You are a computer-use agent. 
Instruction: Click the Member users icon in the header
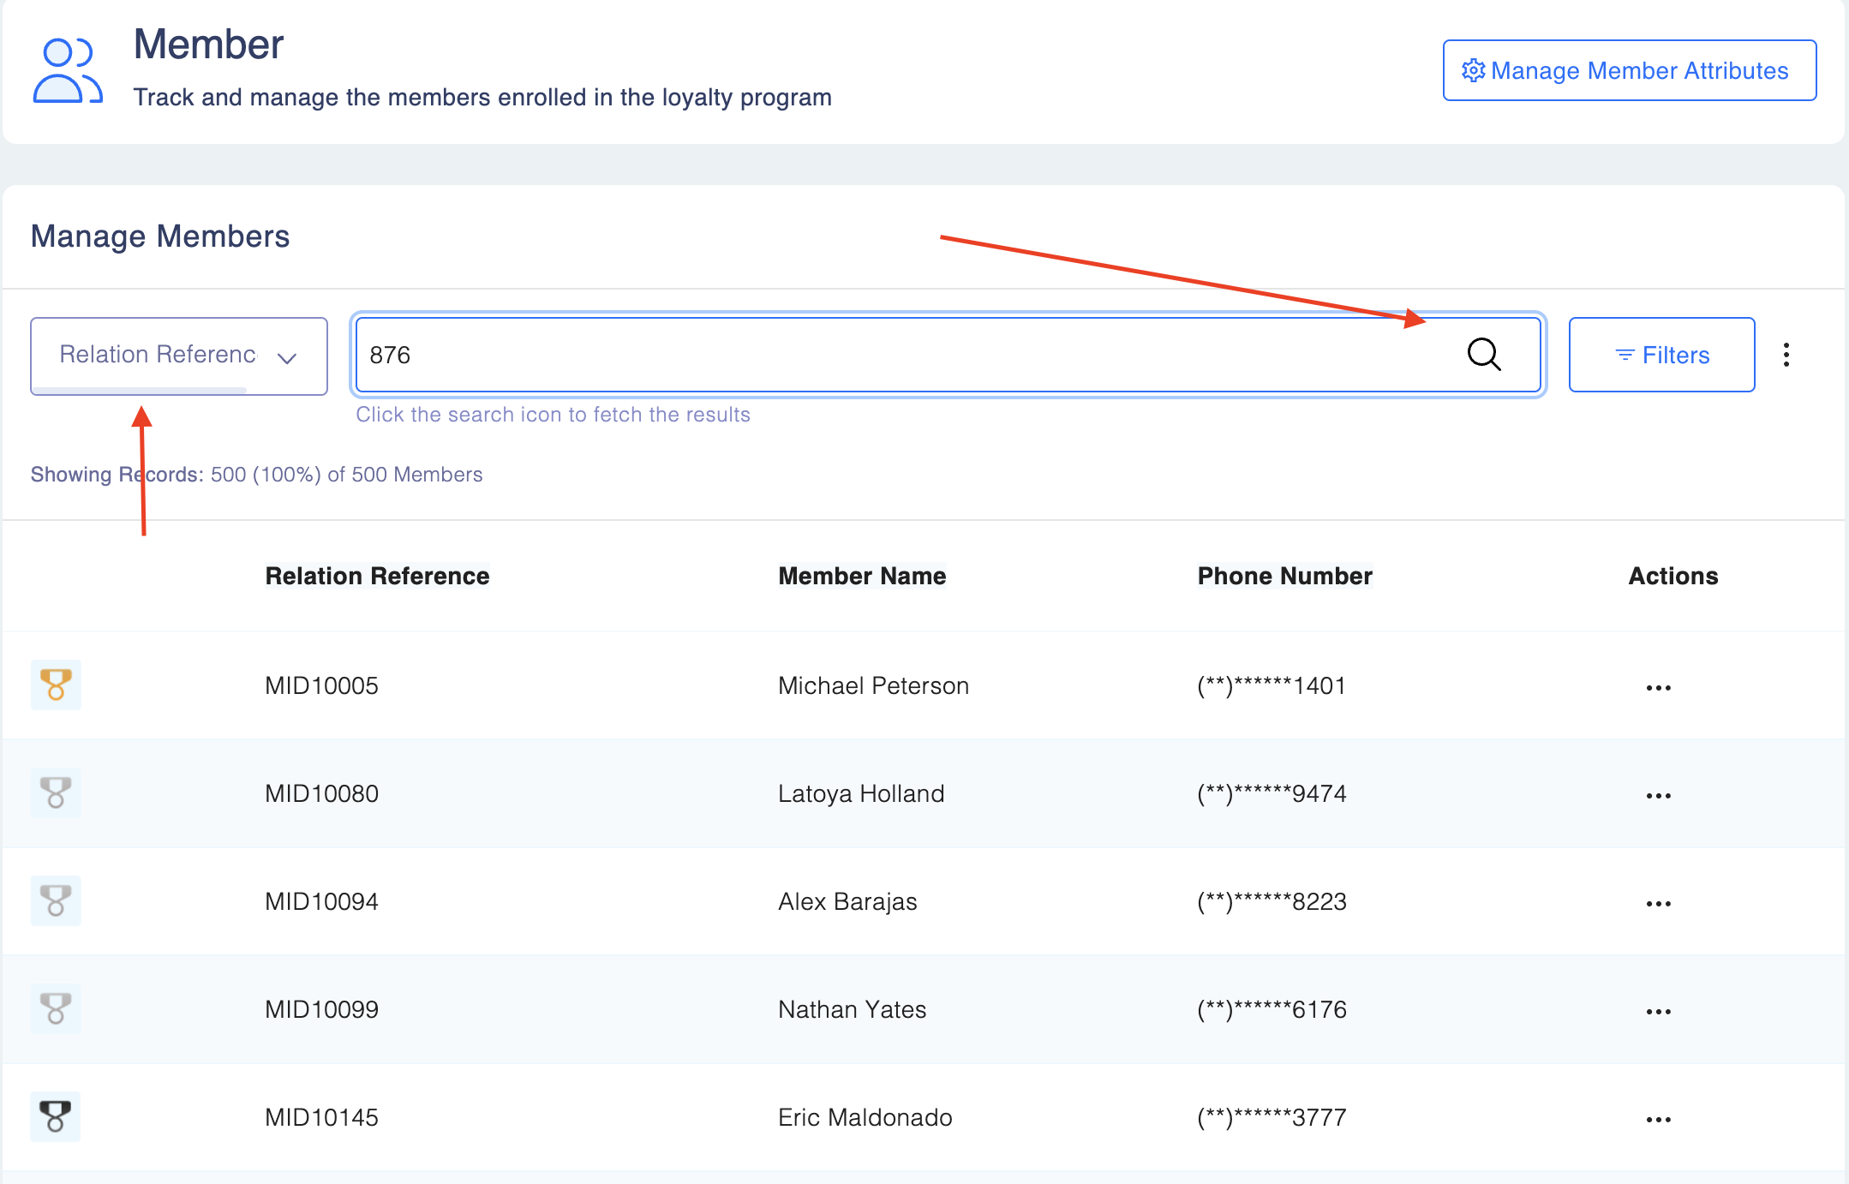pos(67,71)
